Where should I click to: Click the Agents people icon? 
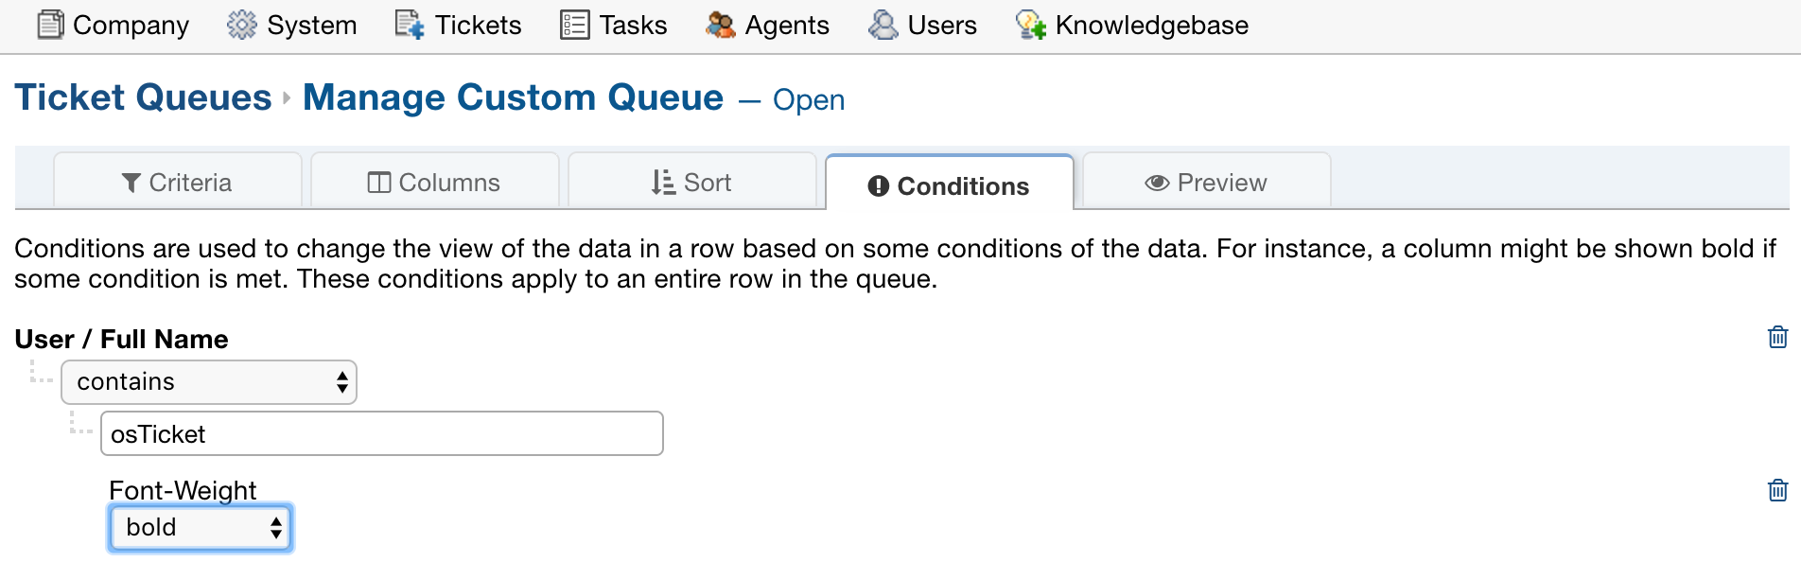click(x=721, y=25)
